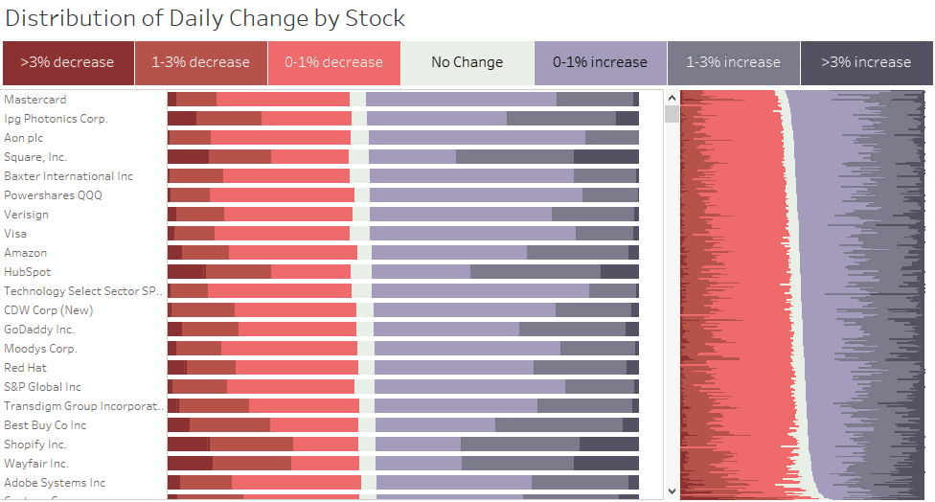The width and height of the screenshot is (935, 502).
Task: Select the No Change legend item
Action: (x=467, y=62)
